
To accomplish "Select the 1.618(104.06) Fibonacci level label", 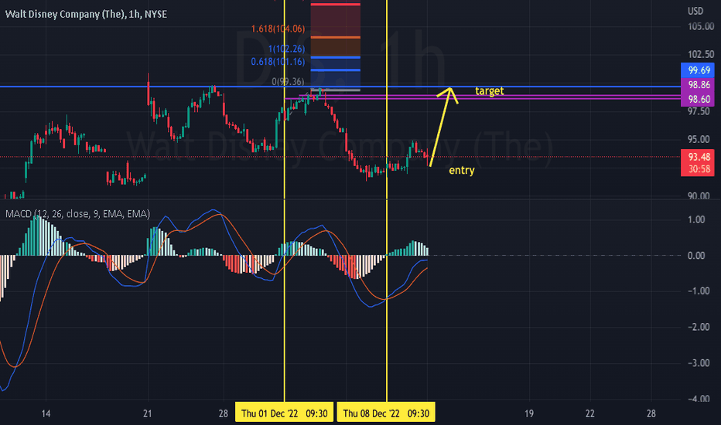I will [278, 29].
